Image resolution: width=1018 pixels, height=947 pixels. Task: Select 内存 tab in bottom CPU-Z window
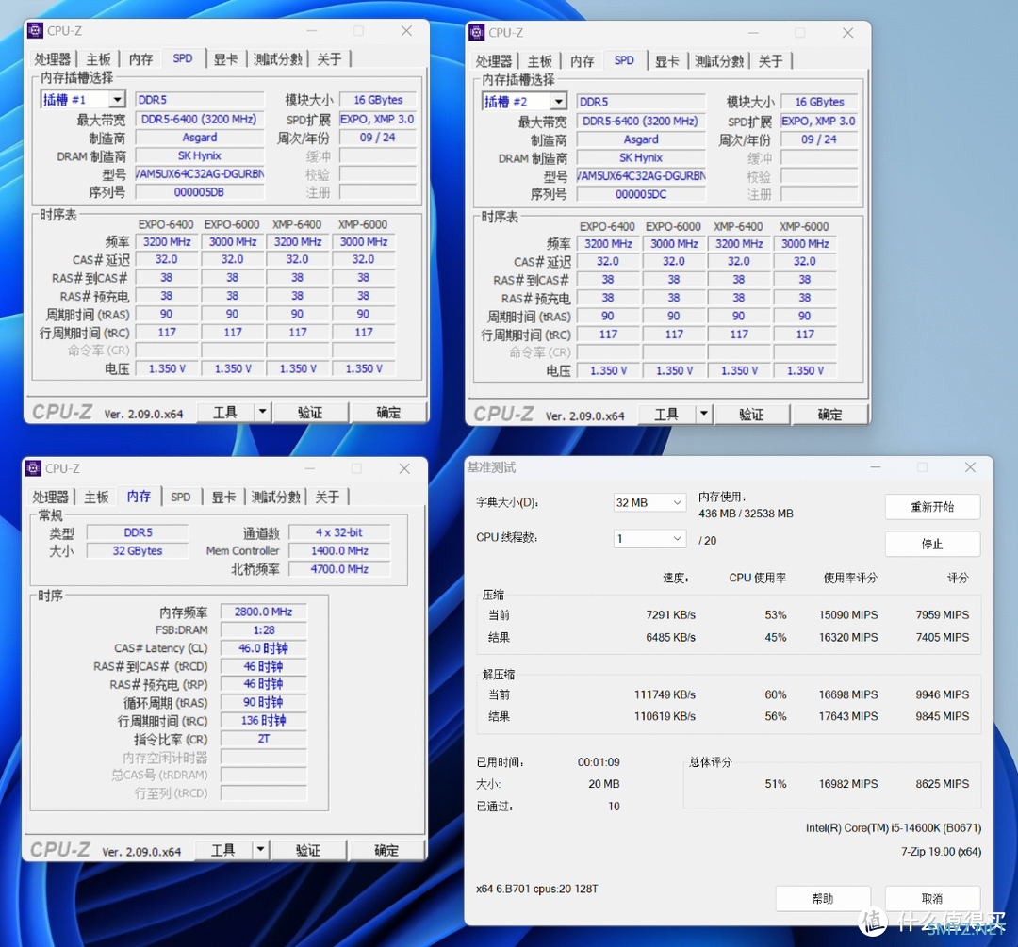(139, 497)
